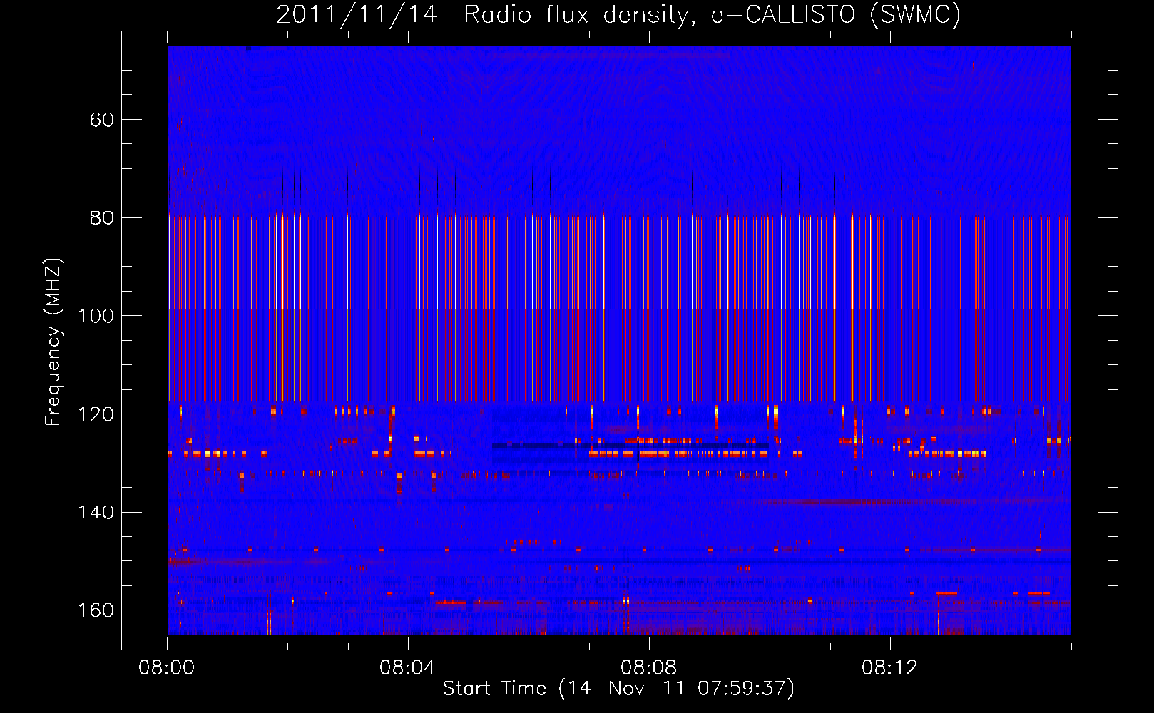Click the '80' frequency tick label

point(102,218)
